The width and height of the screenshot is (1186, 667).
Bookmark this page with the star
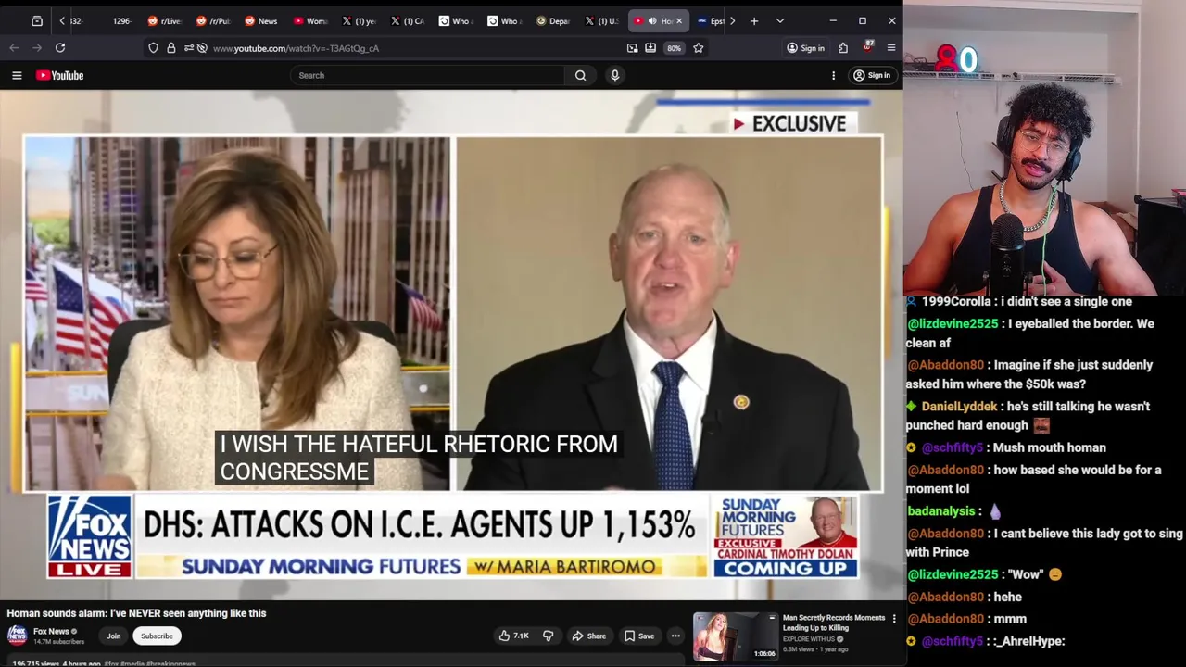click(699, 48)
